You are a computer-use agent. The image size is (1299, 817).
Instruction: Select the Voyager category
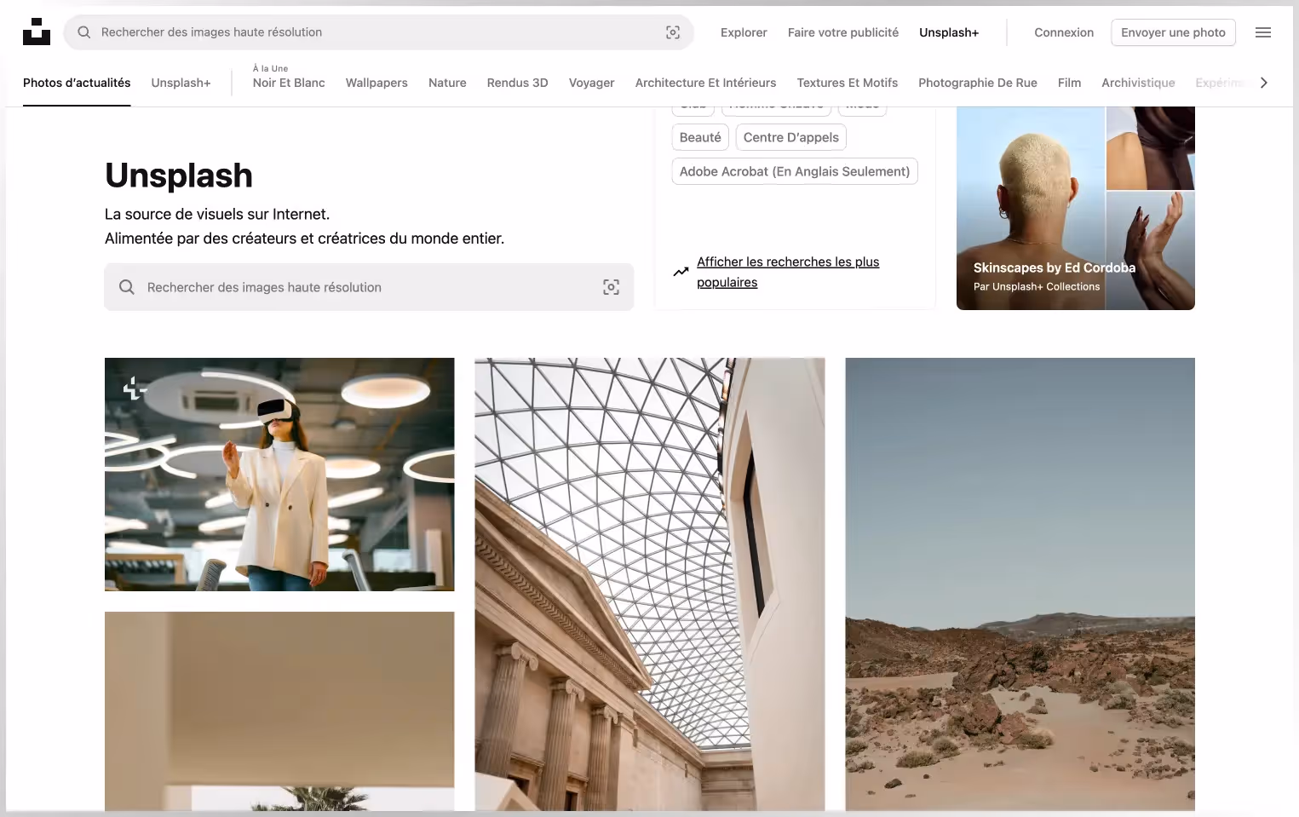coord(591,83)
